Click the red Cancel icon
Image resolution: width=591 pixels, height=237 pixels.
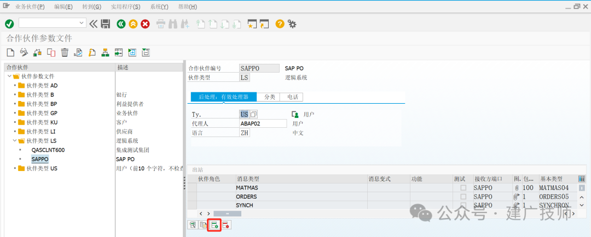pyautogui.click(x=145, y=24)
